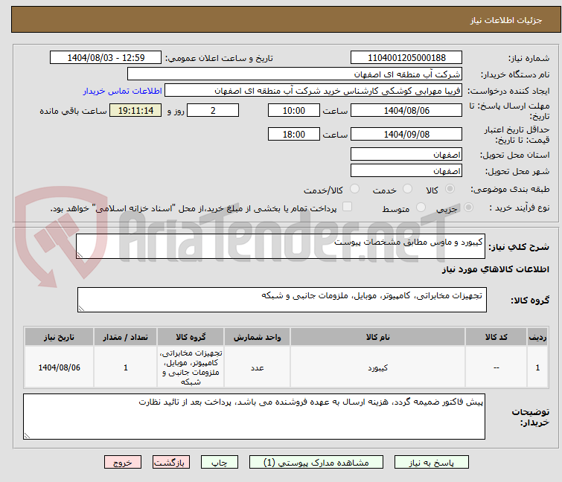Click the اطلاعات کالاهای مورد نیاز heading
Viewport: 562px width, 482px height.
pos(495,269)
